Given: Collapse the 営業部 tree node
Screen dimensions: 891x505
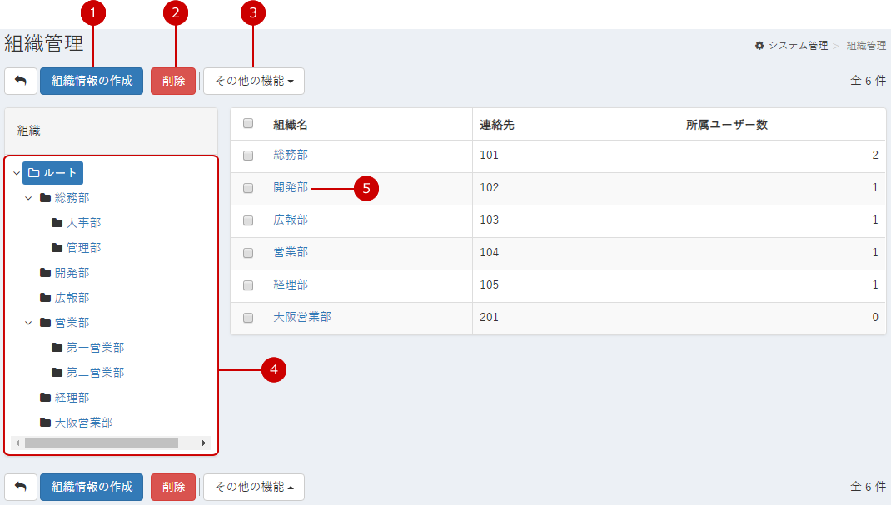Looking at the screenshot, I should [x=28, y=323].
